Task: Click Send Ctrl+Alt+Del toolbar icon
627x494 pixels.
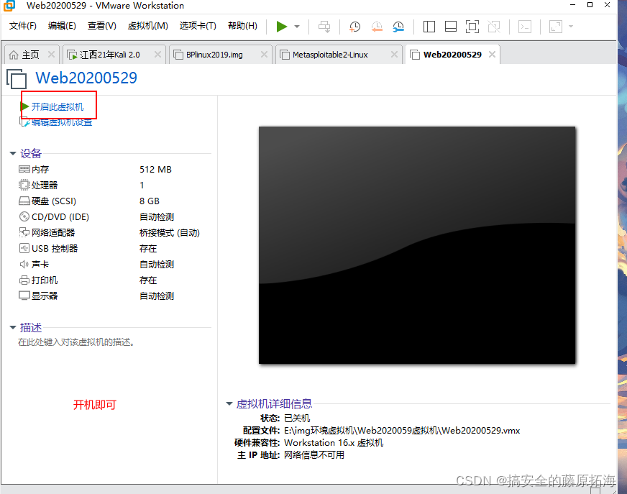Action: (x=324, y=27)
